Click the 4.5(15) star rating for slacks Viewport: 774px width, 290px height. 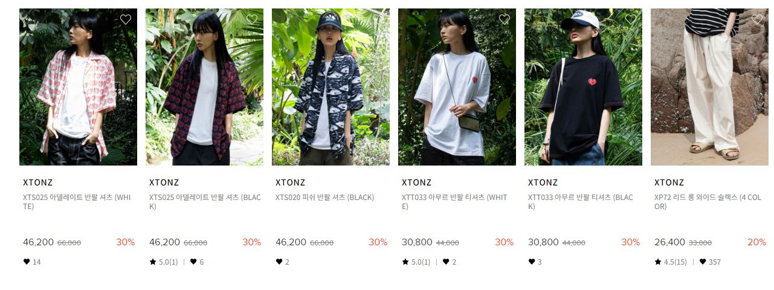pyautogui.click(x=671, y=262)
